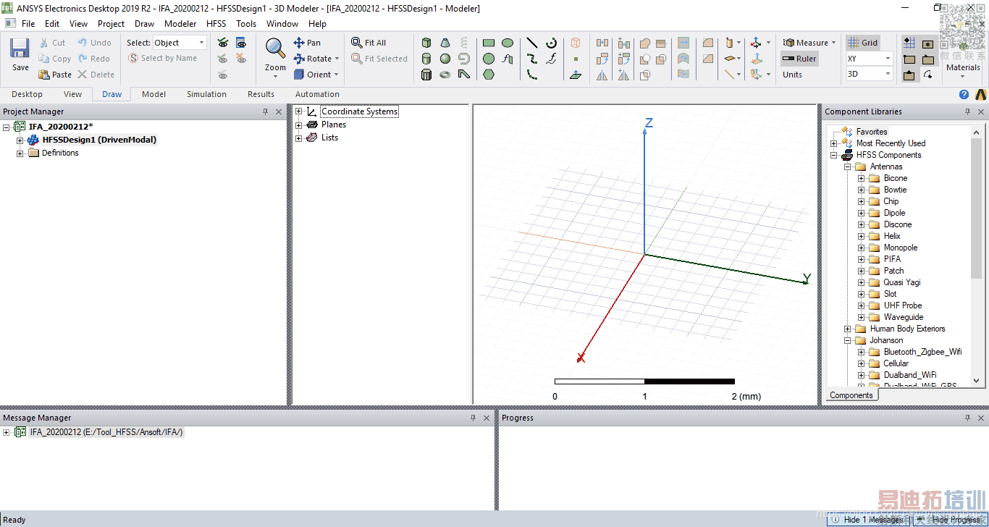Screen dimensions: 989x527
Task: Select the Draw Ellipse tool
Action: point(508,43)
